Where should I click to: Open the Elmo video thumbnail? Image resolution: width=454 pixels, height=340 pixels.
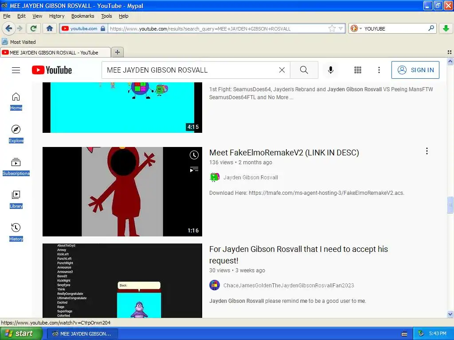[122, 191]
